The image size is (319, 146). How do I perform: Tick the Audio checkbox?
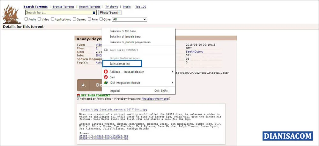26,19
